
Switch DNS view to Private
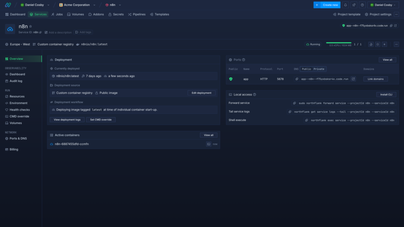pyautogui.click(x=319, y=69)
